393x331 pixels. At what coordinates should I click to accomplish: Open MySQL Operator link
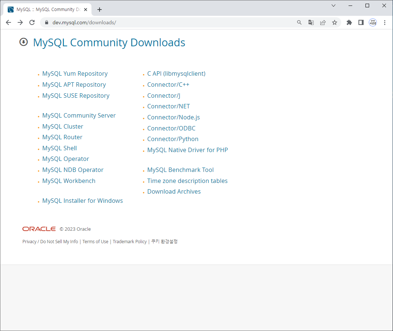point(66,159)
